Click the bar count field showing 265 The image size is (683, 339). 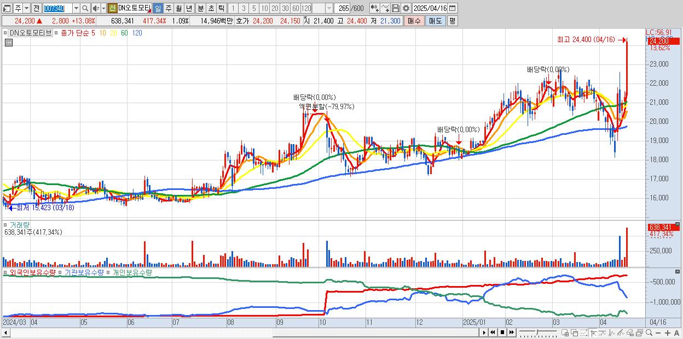pyautogui.click(x=343, y=9)
